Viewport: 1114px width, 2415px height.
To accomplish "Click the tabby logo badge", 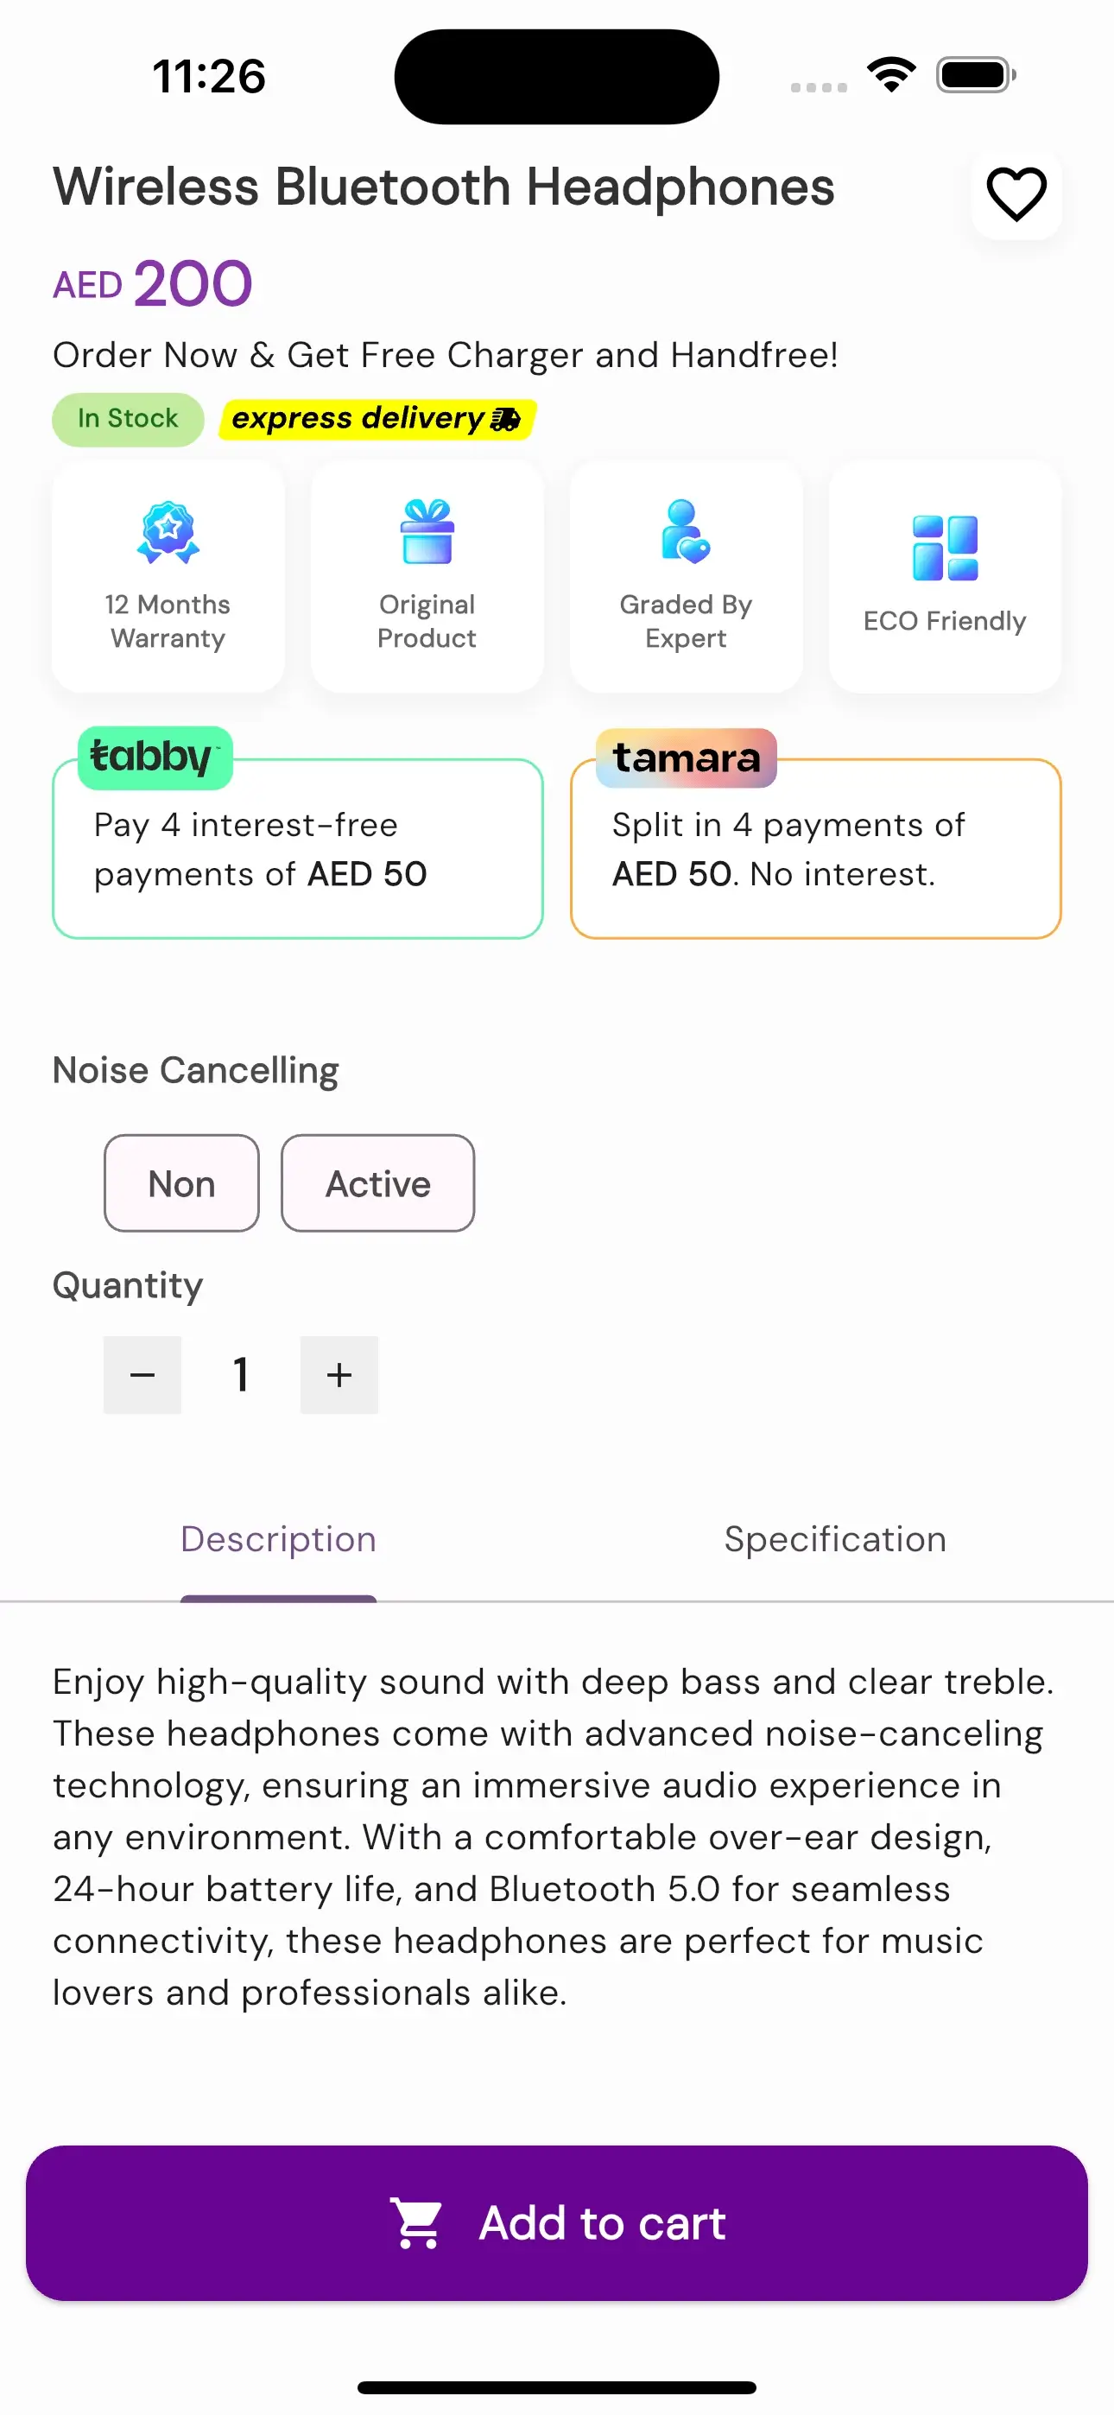I will [x=155, y=757].
